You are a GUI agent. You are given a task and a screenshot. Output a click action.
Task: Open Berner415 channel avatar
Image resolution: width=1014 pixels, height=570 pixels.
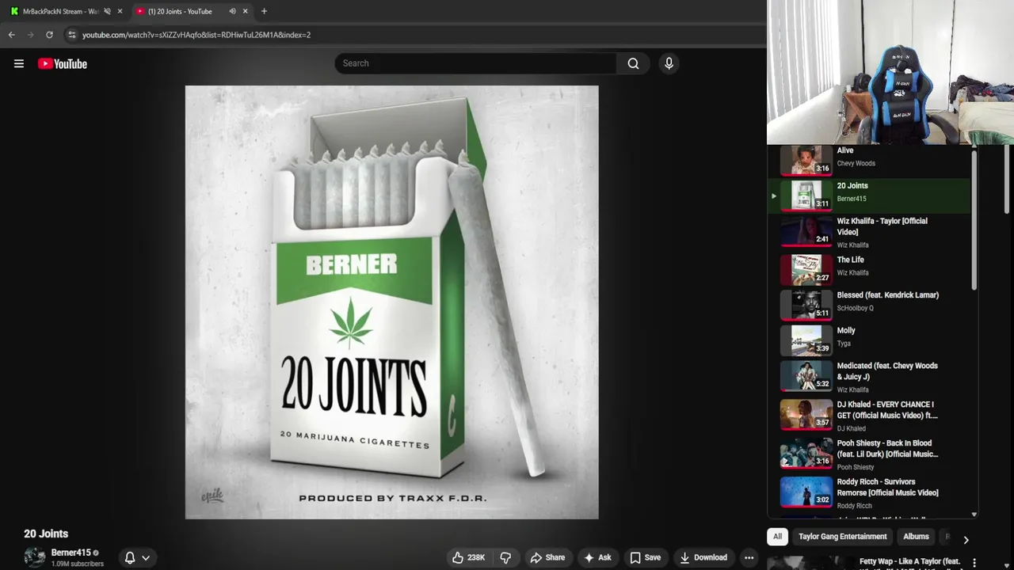pos(35,557)
